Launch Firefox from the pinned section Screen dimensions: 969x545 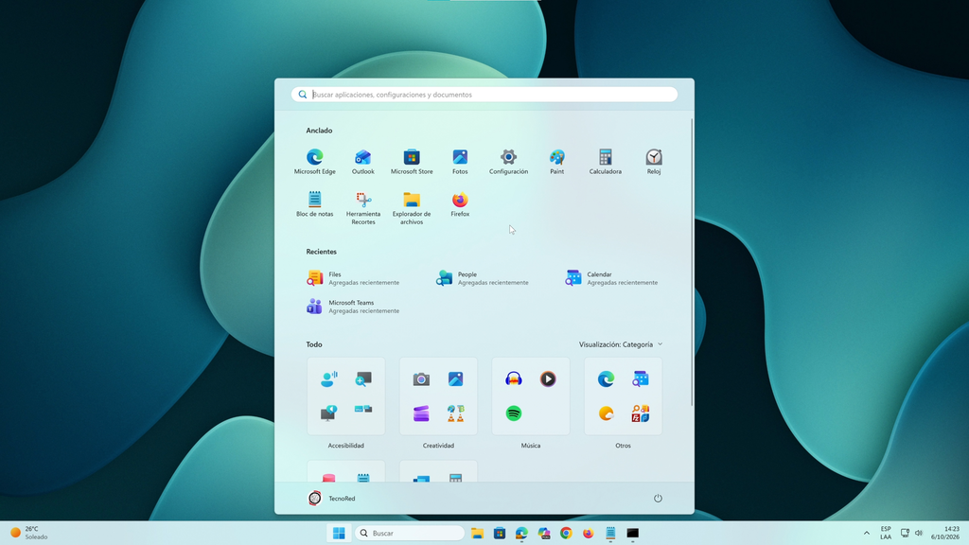coord(460,204)
